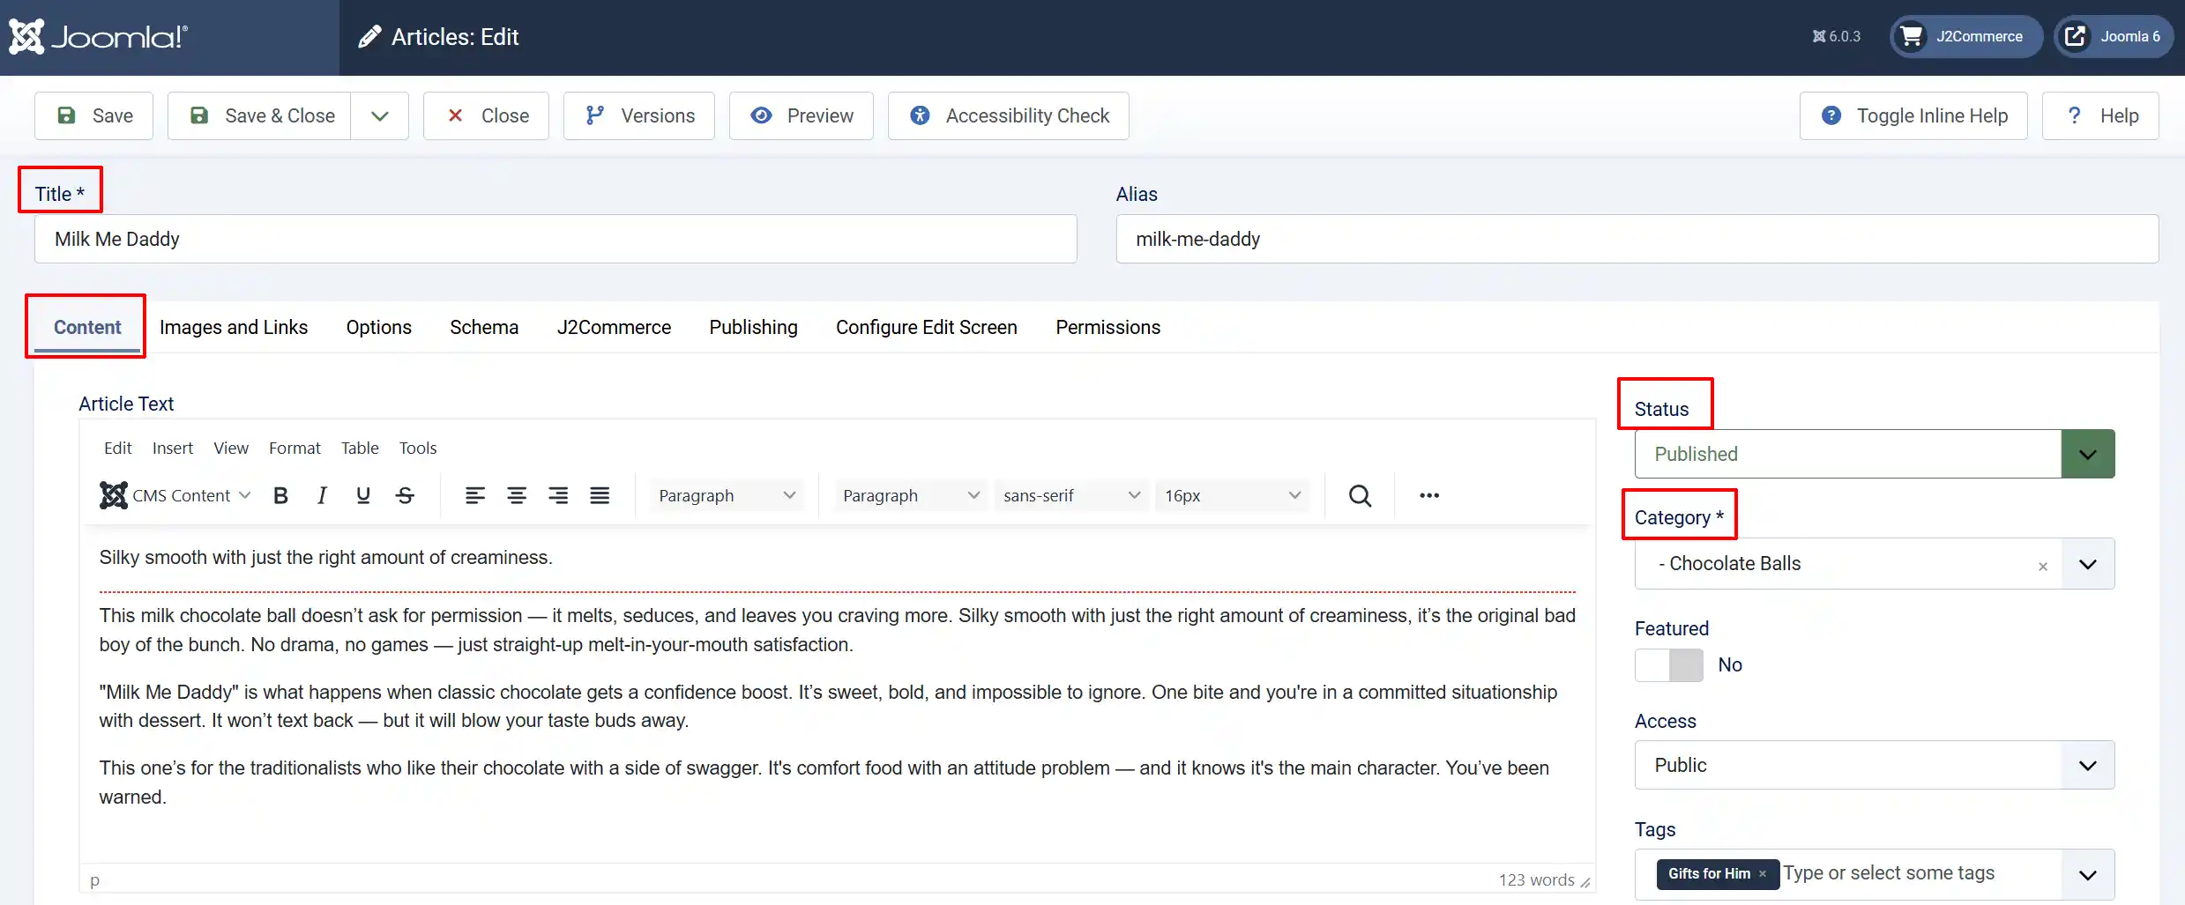Open the Paragraph blocks dropdown
Screen dimensions: 2185x905
pyautogui.click(x=727, y=495)
